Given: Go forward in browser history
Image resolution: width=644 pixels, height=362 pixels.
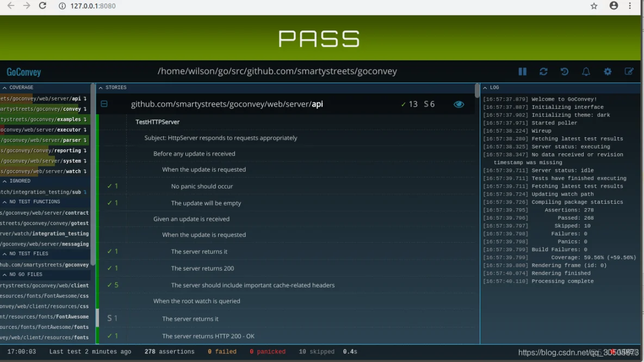Looking at the screenshot, I should pos(26,6).
